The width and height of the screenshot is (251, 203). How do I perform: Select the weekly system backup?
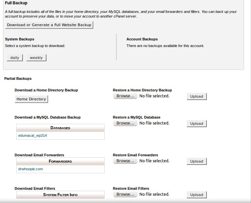[36, 58]
